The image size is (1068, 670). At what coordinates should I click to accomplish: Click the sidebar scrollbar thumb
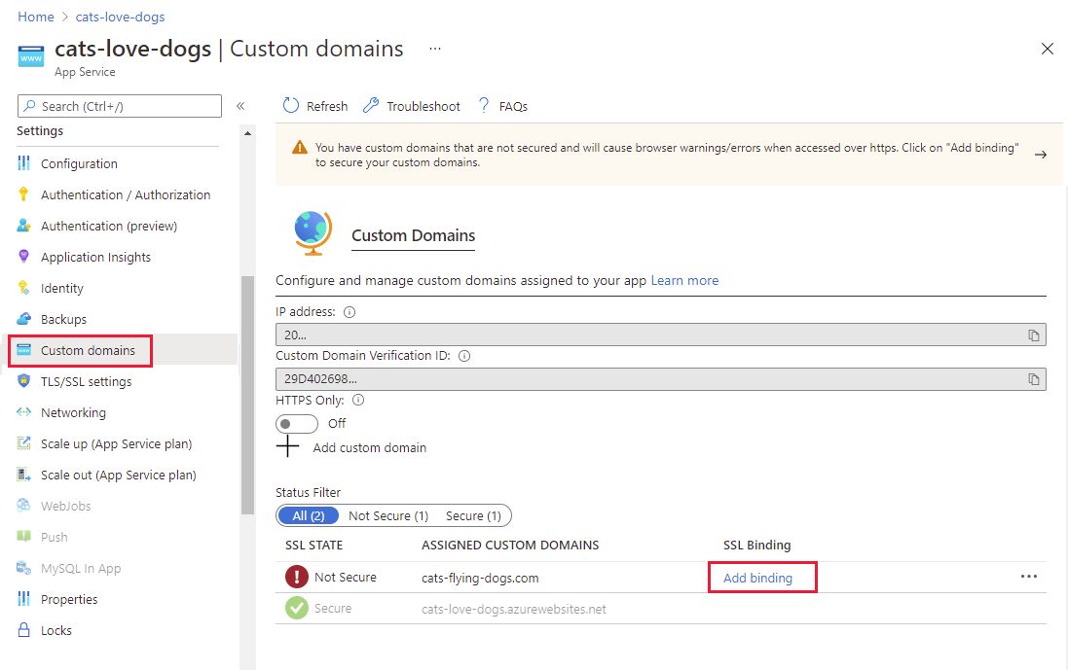(x=247, y=395)
